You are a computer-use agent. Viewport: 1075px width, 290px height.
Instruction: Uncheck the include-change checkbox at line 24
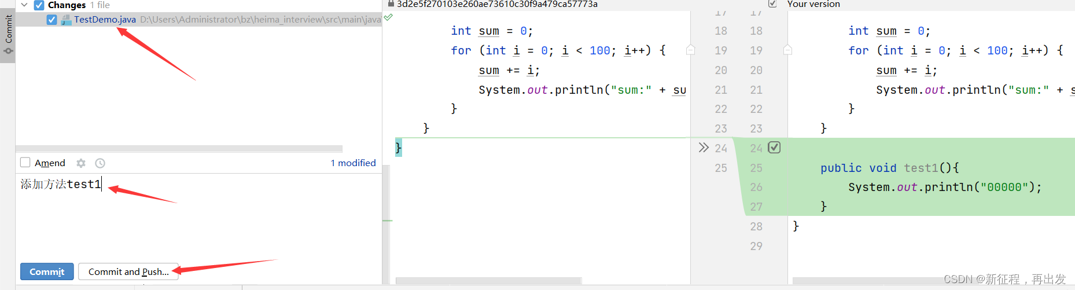coord(774,148)
